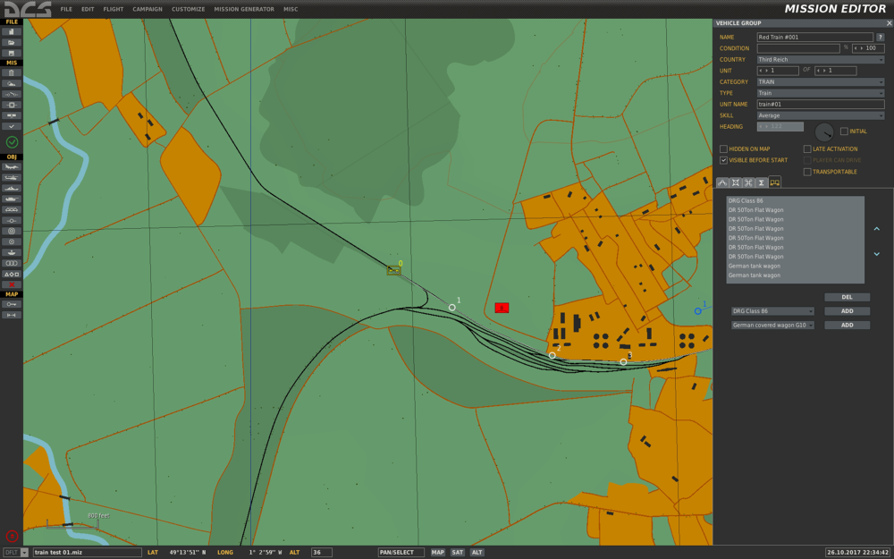Open the COUNTRY dropdown showing Third Reich

(x=821, y=59)
